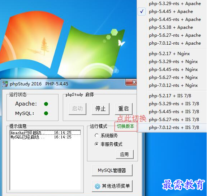This screenshot has height=196, width=207.
Task: Choose php-5.2.17 + Nginx
Action: (172, 54)
